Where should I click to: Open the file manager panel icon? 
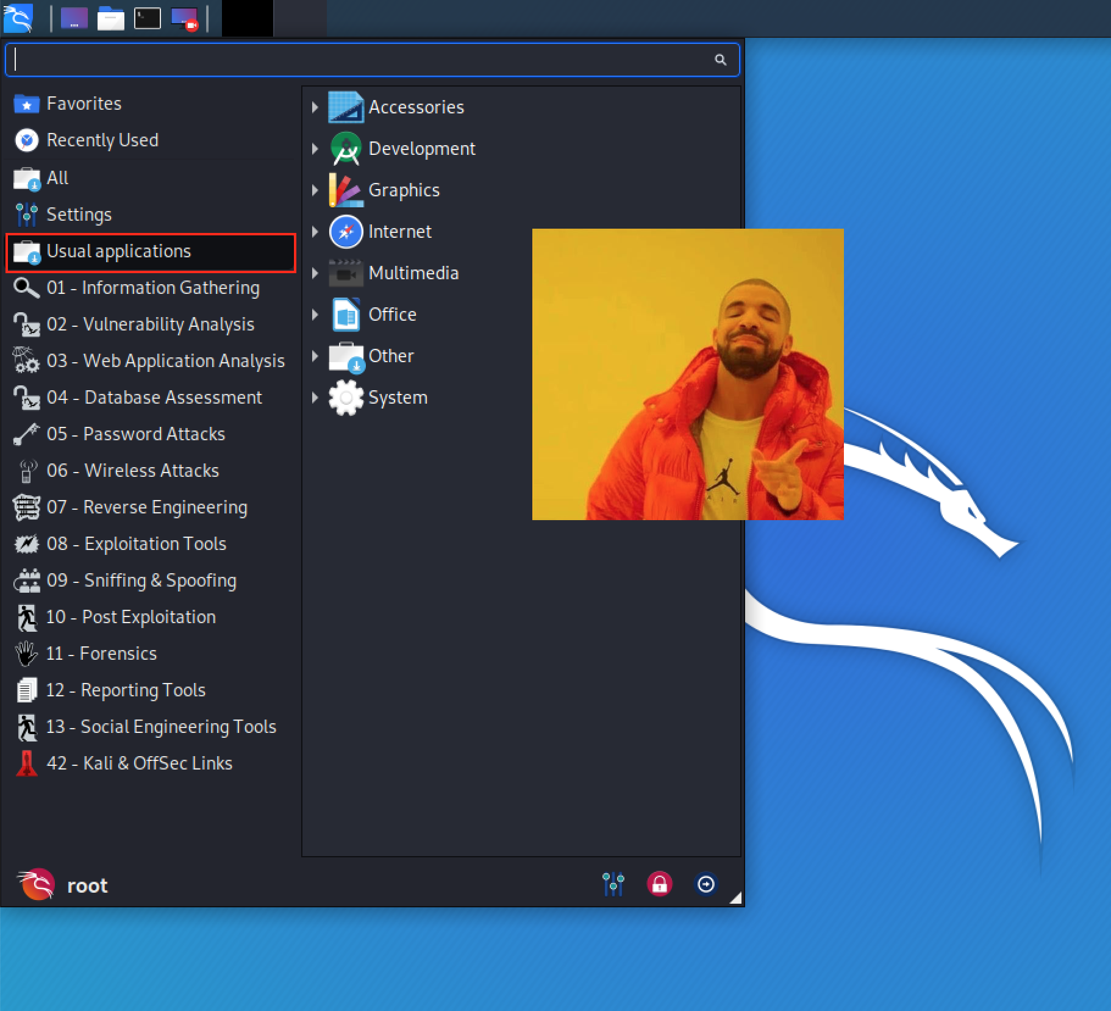[x=111, y=18]
